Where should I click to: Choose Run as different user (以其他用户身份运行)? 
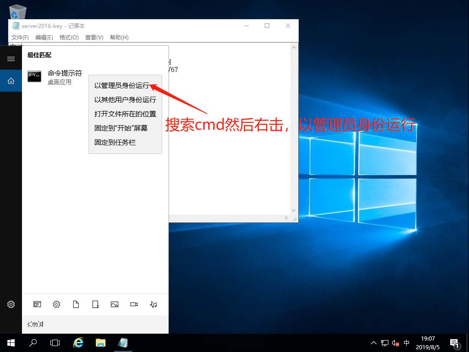(x=125, y=99)
